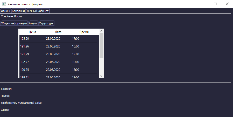Select price cell 191,26

tap(32, 46)
